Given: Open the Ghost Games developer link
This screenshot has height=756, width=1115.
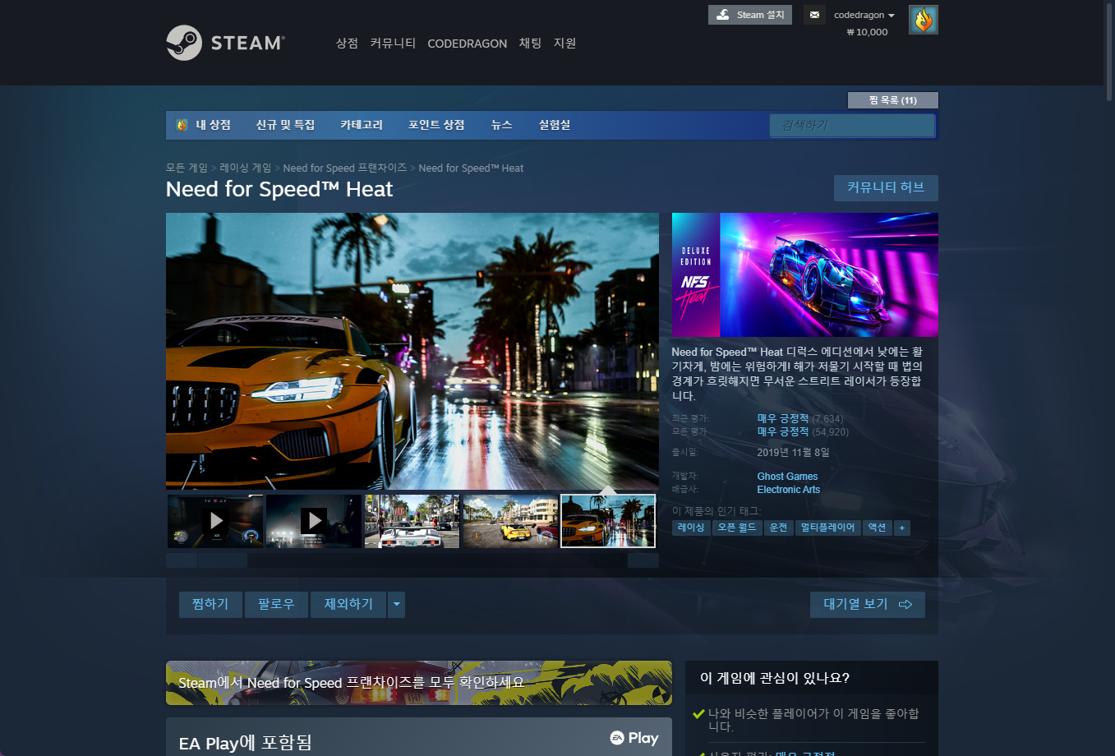Looking at the screenshot, I should (x=787, y=477).
